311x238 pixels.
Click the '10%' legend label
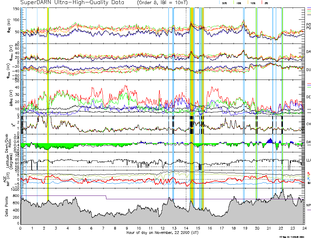(x=253, y=3)
